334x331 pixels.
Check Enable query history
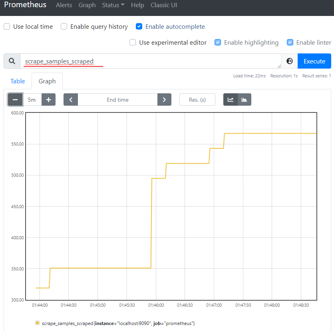[64, 27]
